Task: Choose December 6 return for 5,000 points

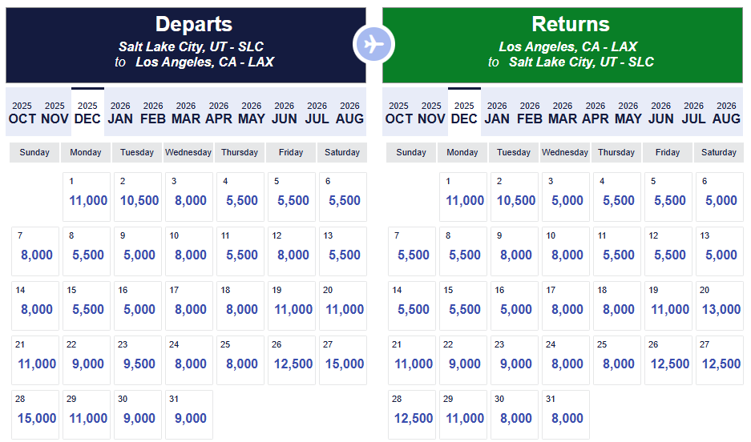Action: click(721, 197)
